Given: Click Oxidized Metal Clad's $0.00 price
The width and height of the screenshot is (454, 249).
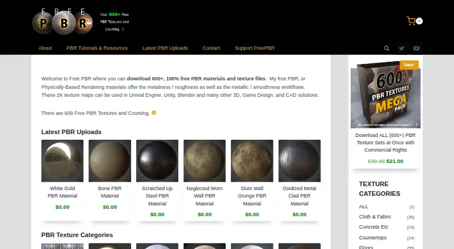Looking at the screenshot, I should (300, 214).
